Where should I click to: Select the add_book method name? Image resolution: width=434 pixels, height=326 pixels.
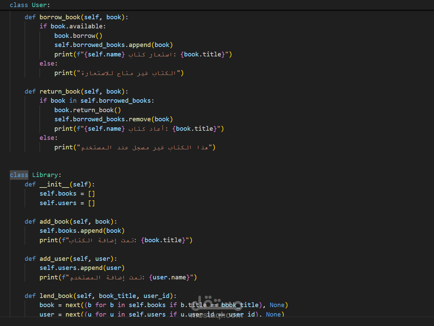point(54,221)
